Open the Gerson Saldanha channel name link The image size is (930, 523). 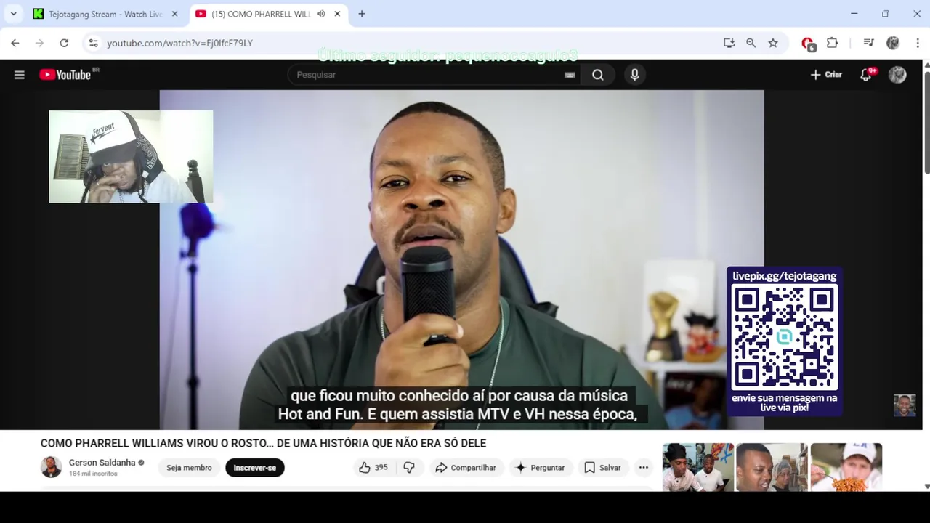click(x=102, y=463)
